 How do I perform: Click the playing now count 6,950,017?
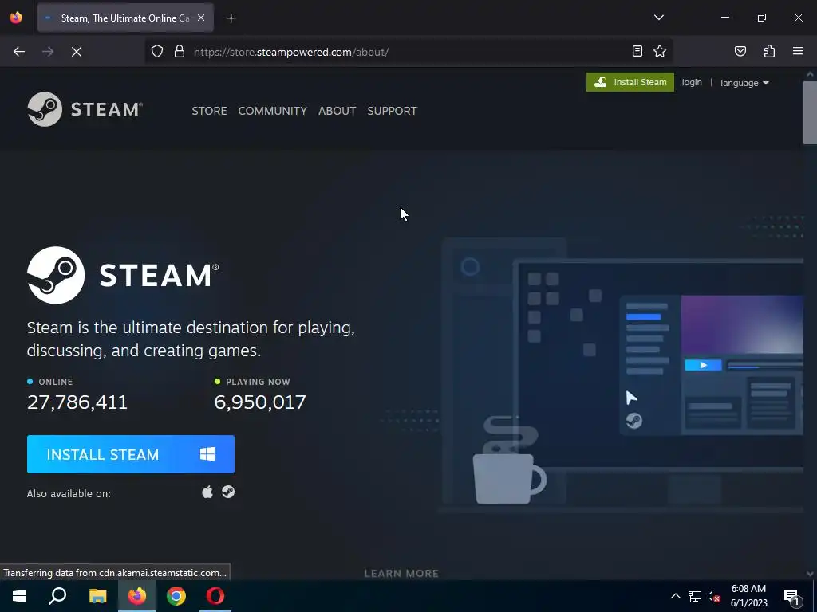[x=260, y=402]
